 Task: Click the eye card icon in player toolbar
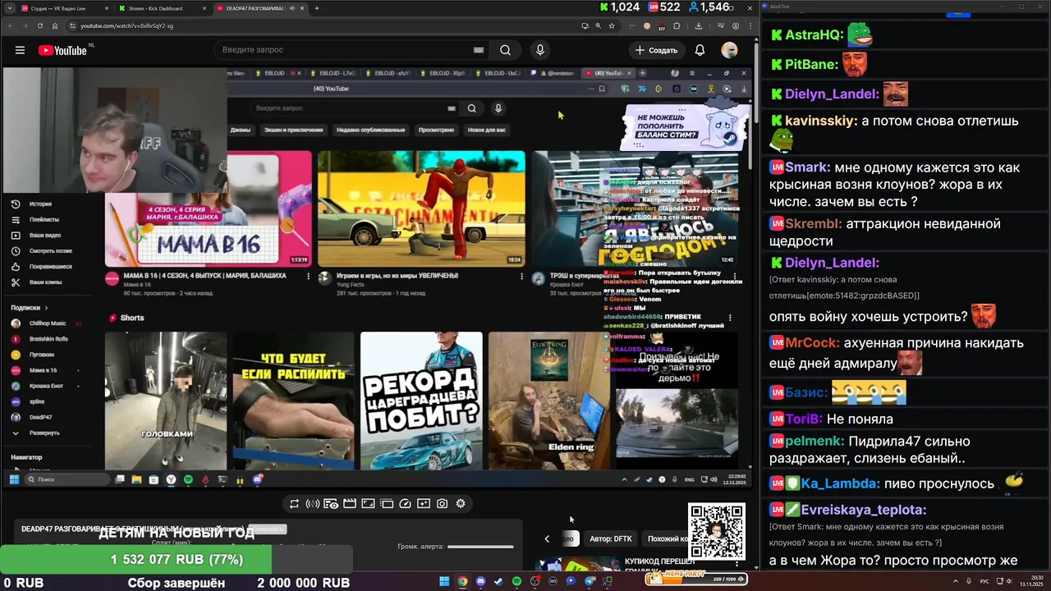(x=331, y=504)
